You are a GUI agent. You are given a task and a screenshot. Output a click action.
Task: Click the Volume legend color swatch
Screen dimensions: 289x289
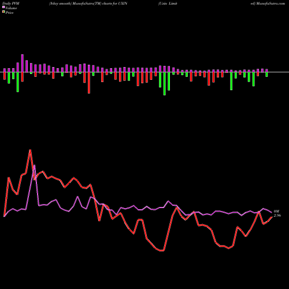coord(3,8)
